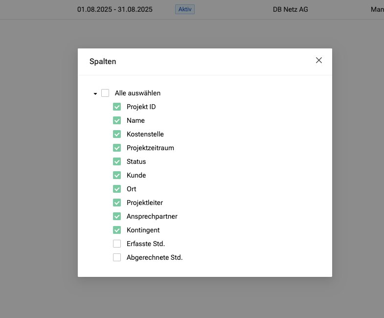This screenshot has width=384, height=318.
Task: Enable the Erfasste Std. checkbox
Action: (x=117, y=244)
